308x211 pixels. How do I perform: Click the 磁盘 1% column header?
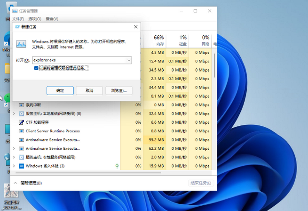[x=178, y=41]
